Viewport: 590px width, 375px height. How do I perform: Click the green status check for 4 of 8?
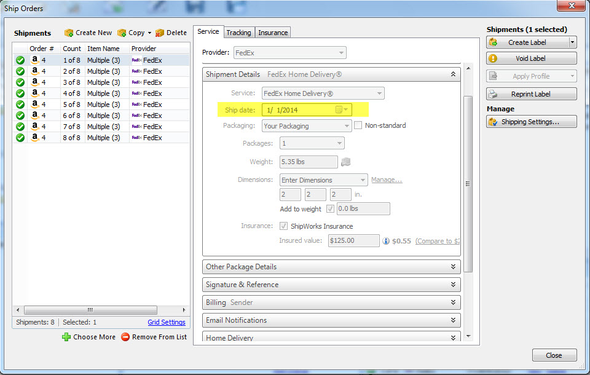[20, 93]
